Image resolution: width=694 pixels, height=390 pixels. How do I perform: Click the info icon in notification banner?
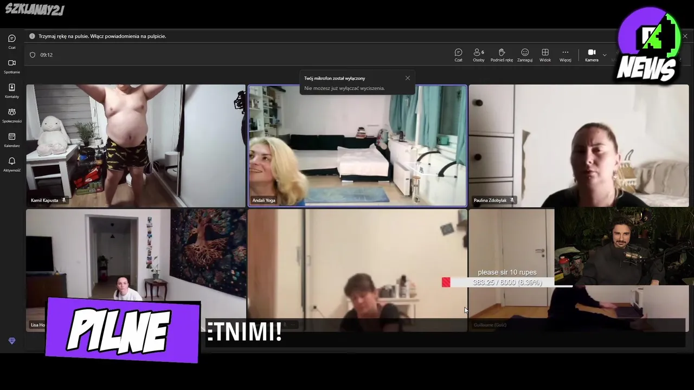click(32, 36)
